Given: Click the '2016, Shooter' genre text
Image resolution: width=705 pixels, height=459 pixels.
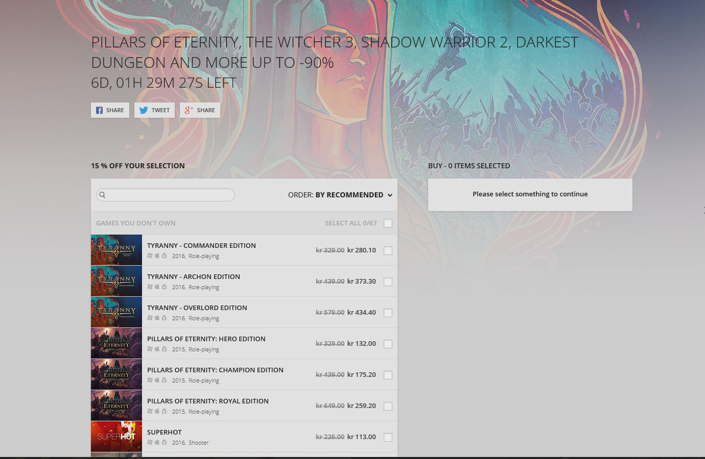Looking at the screenshot, I should tap(190, 443).
